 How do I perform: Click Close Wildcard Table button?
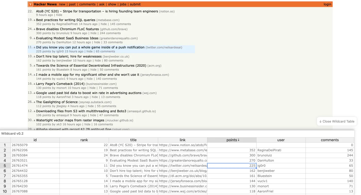[x=337, y=121]
